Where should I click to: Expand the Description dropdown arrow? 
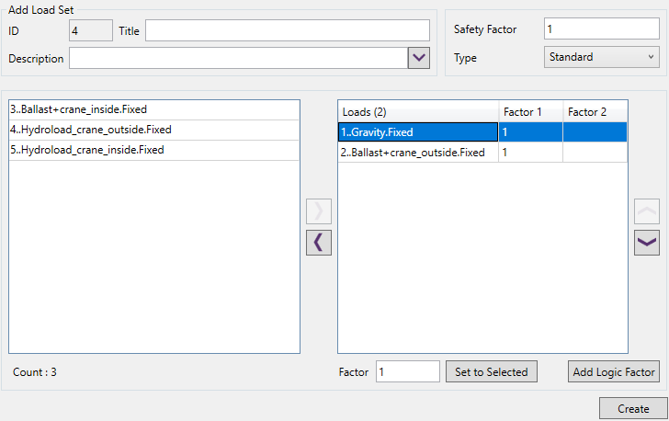tap(419, 58)
